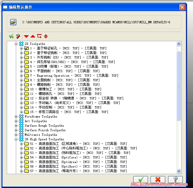The image size is (193, 188).
Task: Select the Multiaxis Toolpaths group icon
Action: [x=21, y=135]
